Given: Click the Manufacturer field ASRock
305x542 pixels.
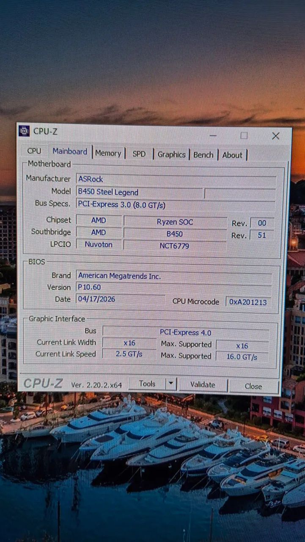Looking at the screenshot, I should pyautogui.click(x=176, y=180).
